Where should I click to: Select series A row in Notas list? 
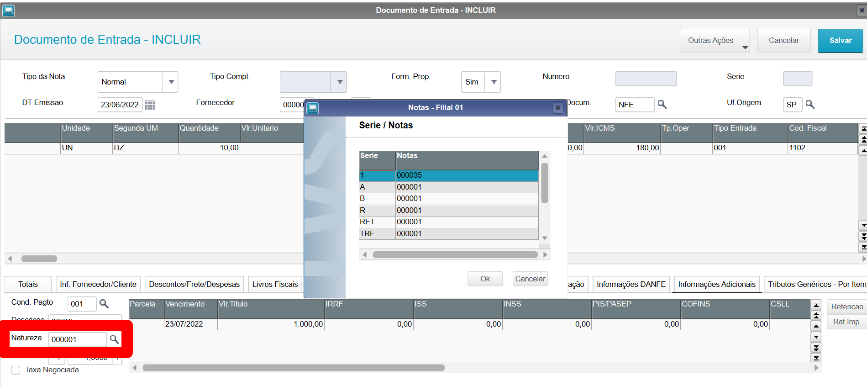click(449, 187)
